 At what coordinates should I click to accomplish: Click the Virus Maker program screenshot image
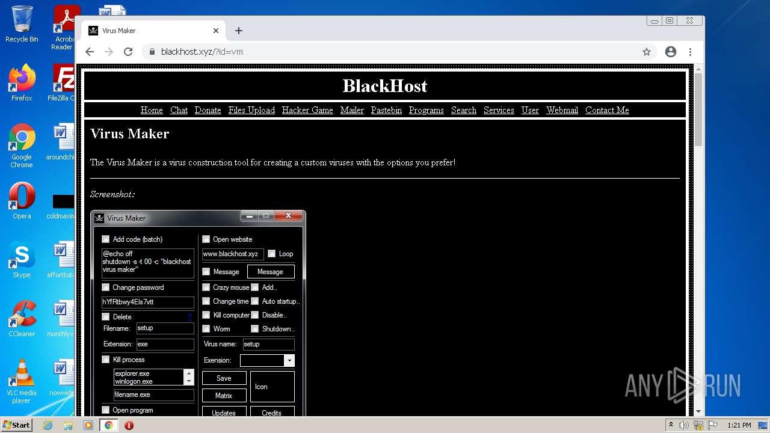(x=198, y=313)
